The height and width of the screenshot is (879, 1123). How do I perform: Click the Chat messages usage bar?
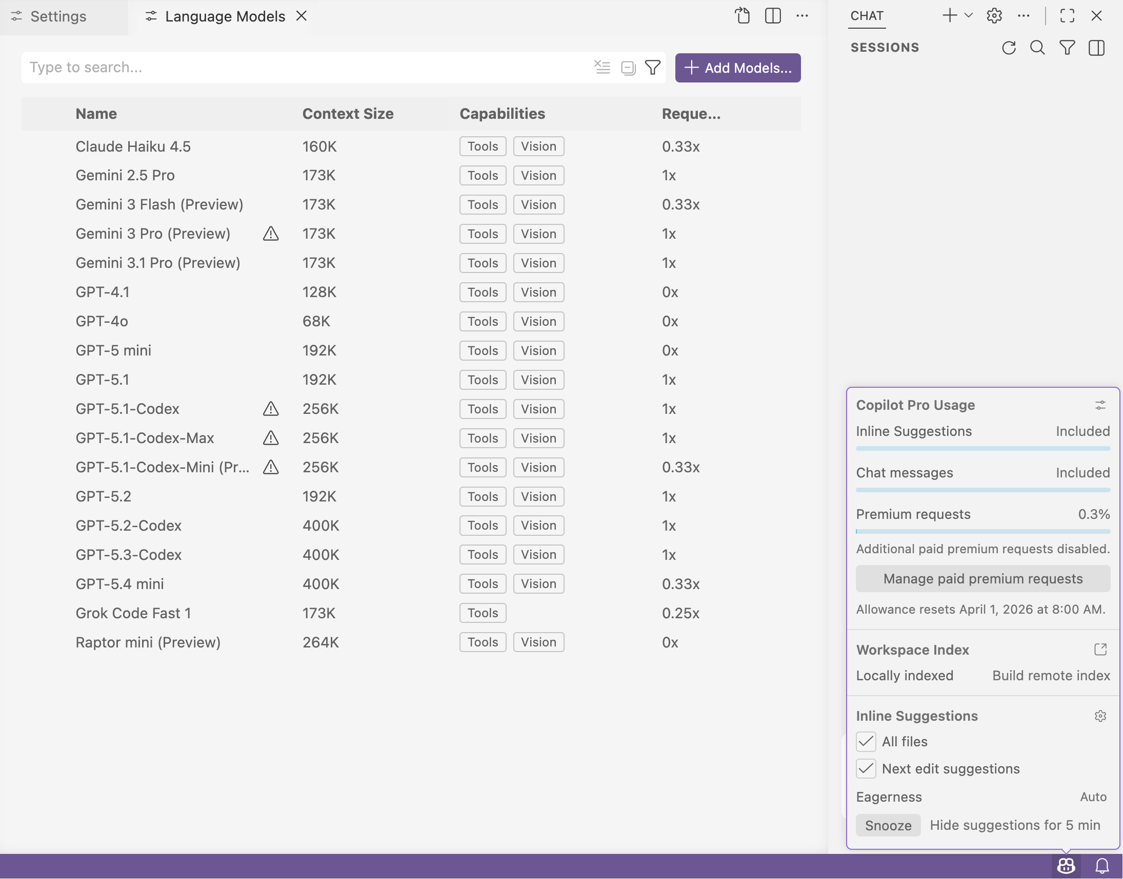click(983, 490)
